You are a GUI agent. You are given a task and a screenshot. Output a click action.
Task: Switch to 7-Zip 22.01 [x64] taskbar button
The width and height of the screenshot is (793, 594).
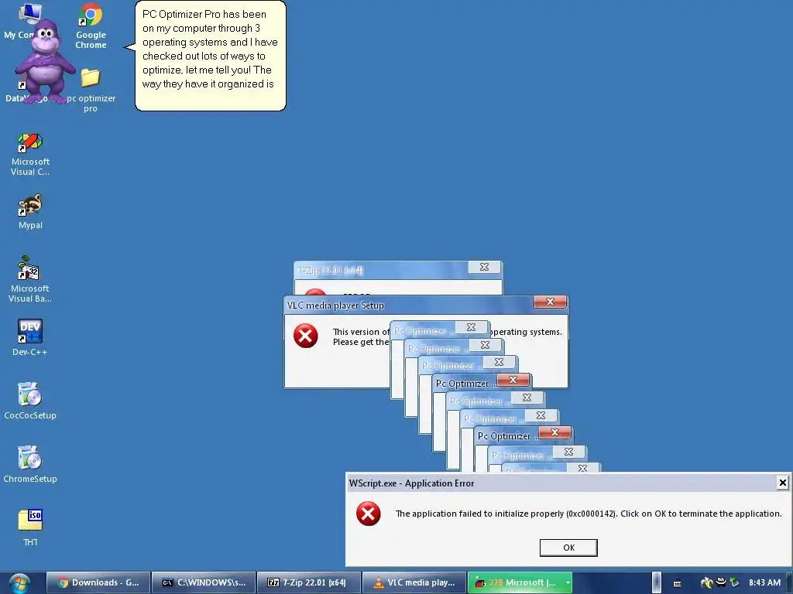pyautogui.click(x=309, y=582)
